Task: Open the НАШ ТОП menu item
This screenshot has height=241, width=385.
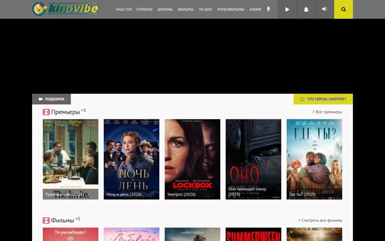Action: 124,9
